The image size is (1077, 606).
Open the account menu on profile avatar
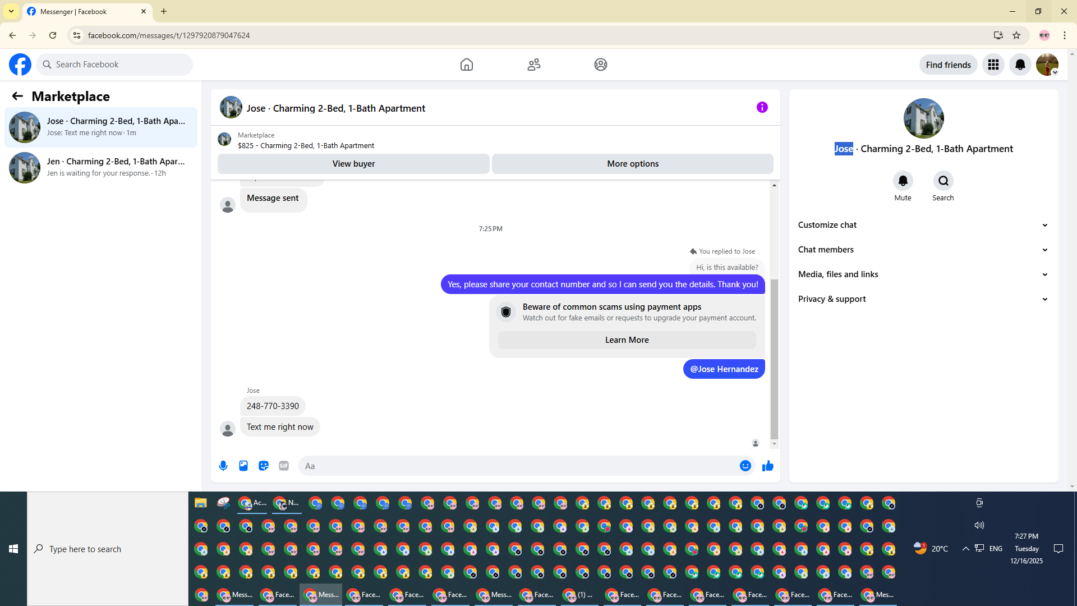[1047, 65]
